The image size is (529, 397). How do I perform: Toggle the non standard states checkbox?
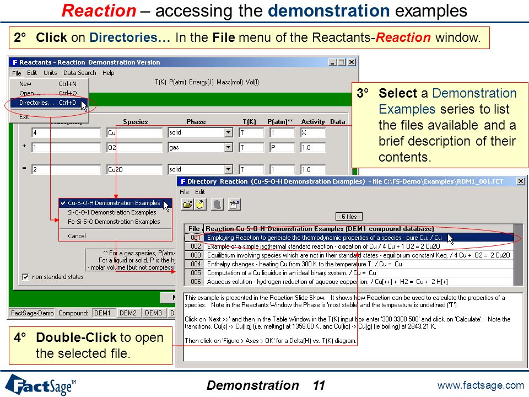tap(25, 277)
